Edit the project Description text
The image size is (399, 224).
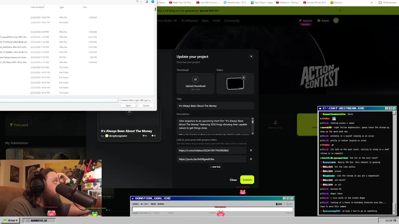point(214,126)
